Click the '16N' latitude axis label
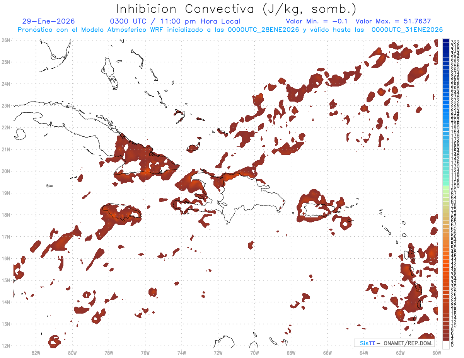This screenshot has width=464, height=358. click(x=6, y=258)
